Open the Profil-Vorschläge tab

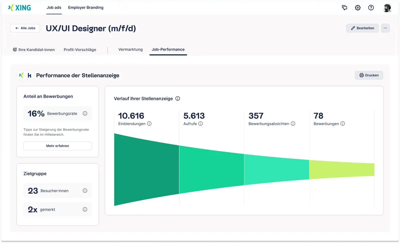point(80,49)
